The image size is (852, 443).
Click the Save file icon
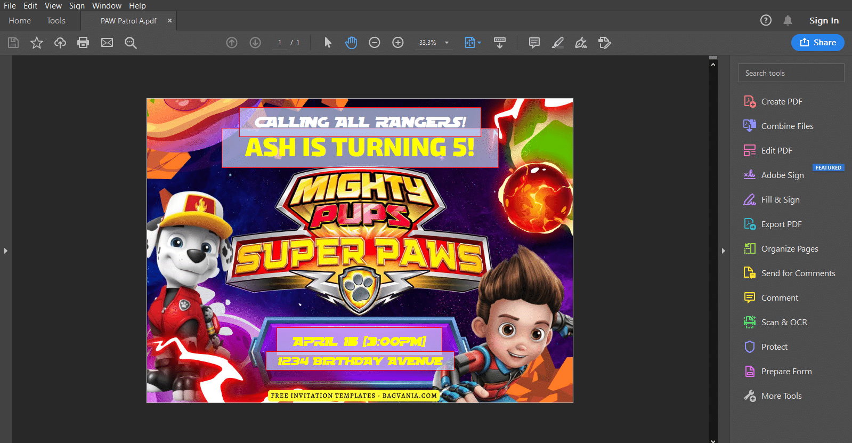tap(13, 43)
